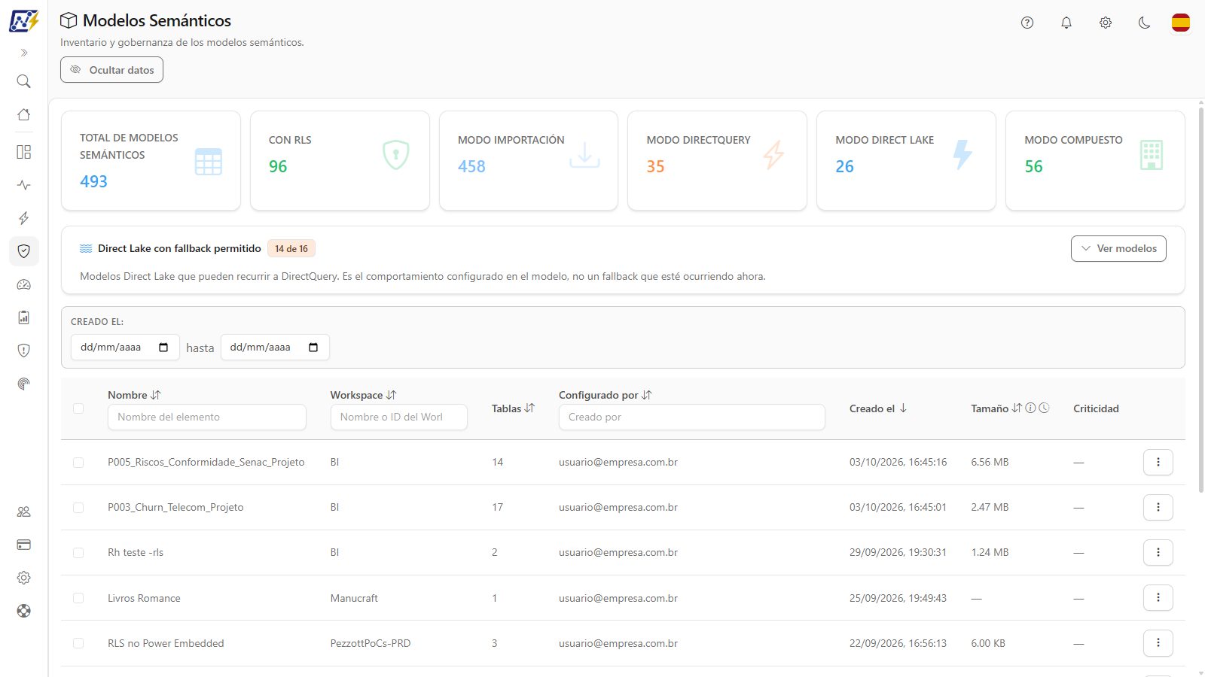Open the fingerprint sidebar icon
Viewport: 1205px width, 677px height.
pyautogui.click(x=24, y=384)
